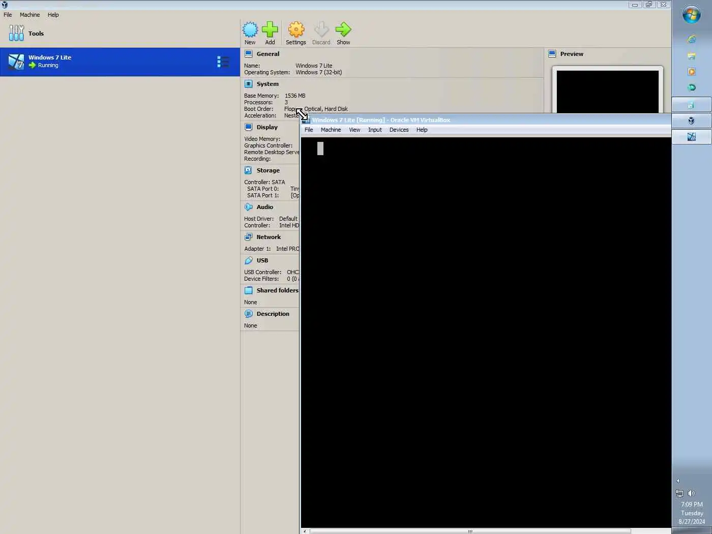Open the Windows Start orb
Viewport: 712px width, 534px height.
(692, 14)
